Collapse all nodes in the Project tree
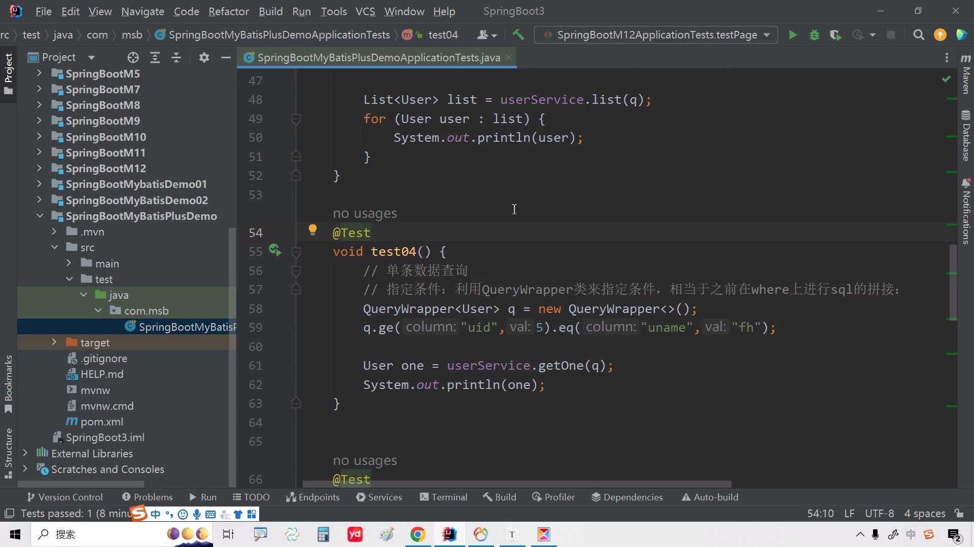The height and width of the screenshot is (547, 974). [176, 57]
